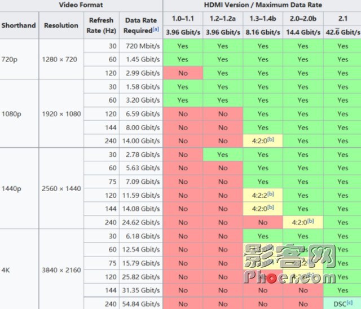Image resolution: width=361 pixels, height=309 pixels.
Task: Click the 1.58 Gbit/s data rate
Action: [143, 87]
